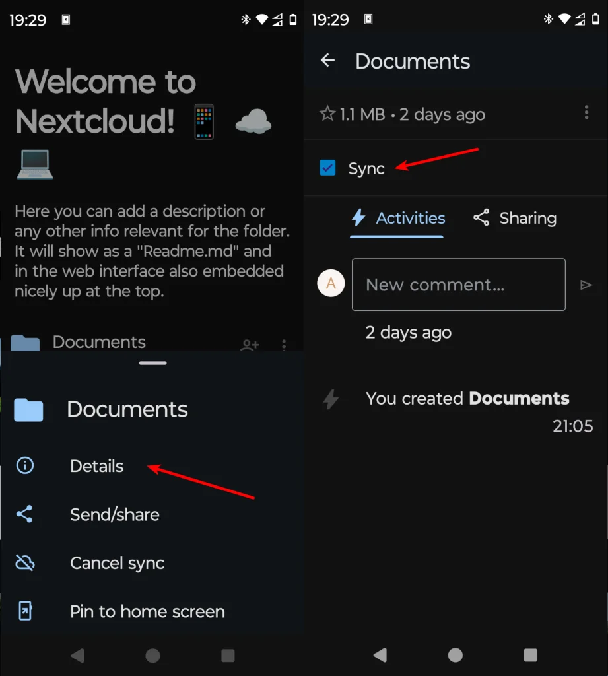The width and height of the screenshot is (608, 676).
Task: Tap the Pin to home screen icon
Action: [x=25, y=611]
